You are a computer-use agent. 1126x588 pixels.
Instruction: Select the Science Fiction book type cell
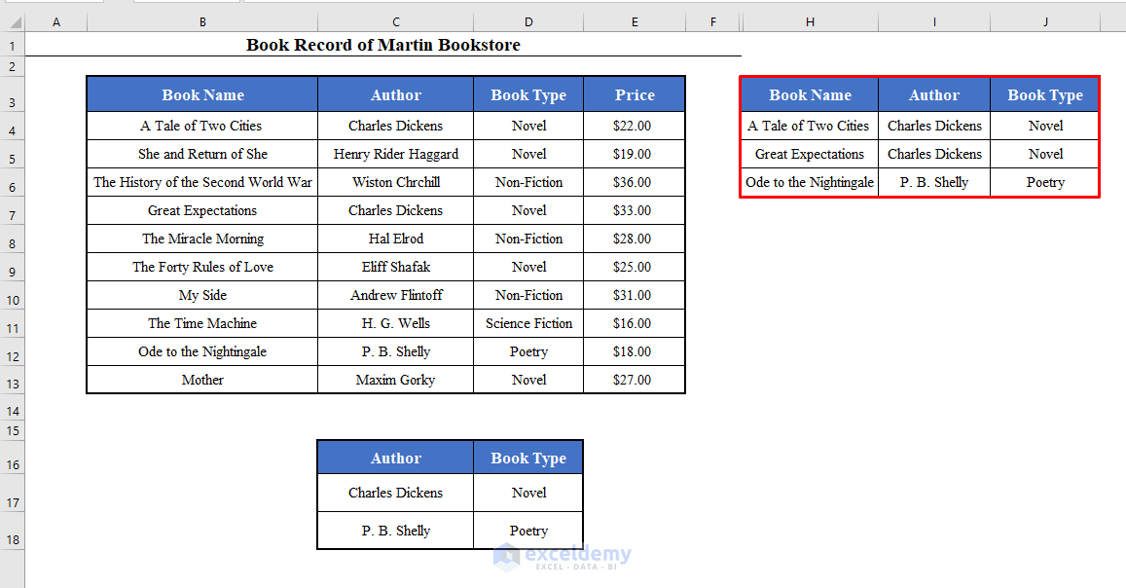pos(528,323)
